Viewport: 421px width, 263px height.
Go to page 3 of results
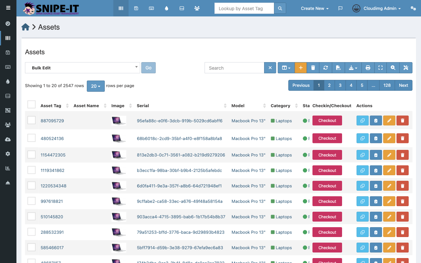pyautogui.click(x=340, y=85)
